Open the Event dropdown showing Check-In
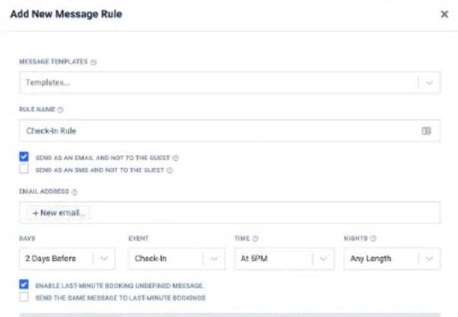Viewport: 458px width, 317px height. 177,258
